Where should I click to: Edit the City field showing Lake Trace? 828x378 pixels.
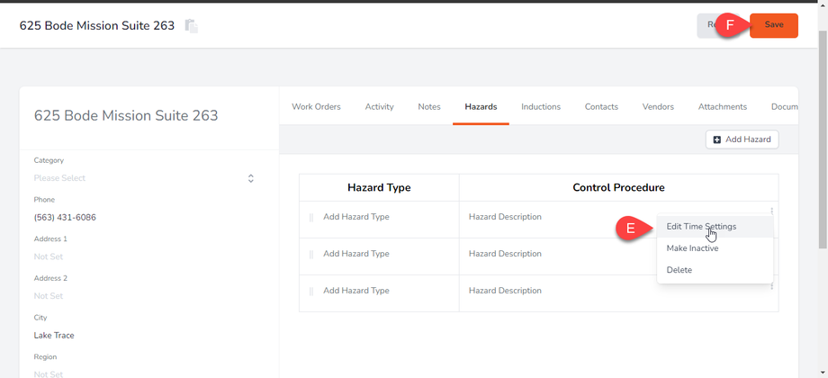pos(54,336)
